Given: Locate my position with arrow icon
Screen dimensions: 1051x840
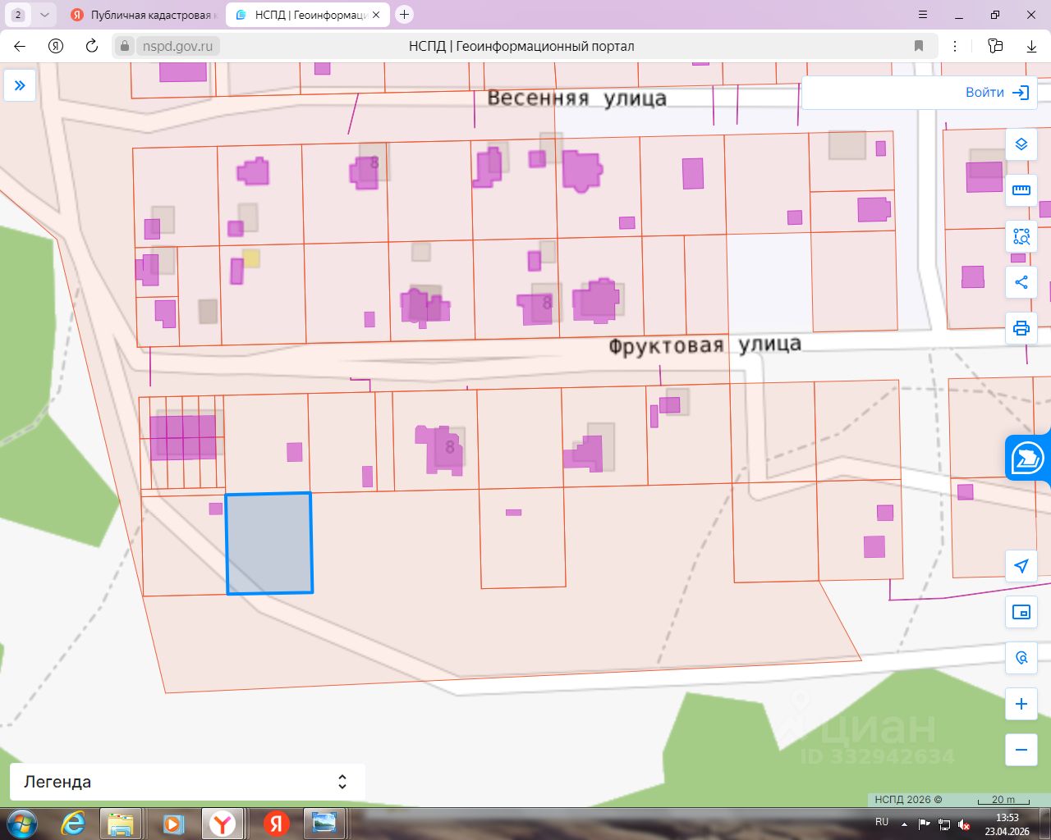Looking at the screenshot, I should (1021, 566).
